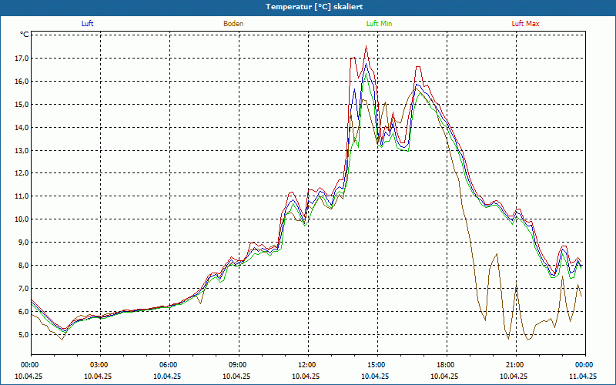Viewport: 616px width, 385px height.
Task: Click the 'Luft Max' legend label
Action: click(525, 24)
